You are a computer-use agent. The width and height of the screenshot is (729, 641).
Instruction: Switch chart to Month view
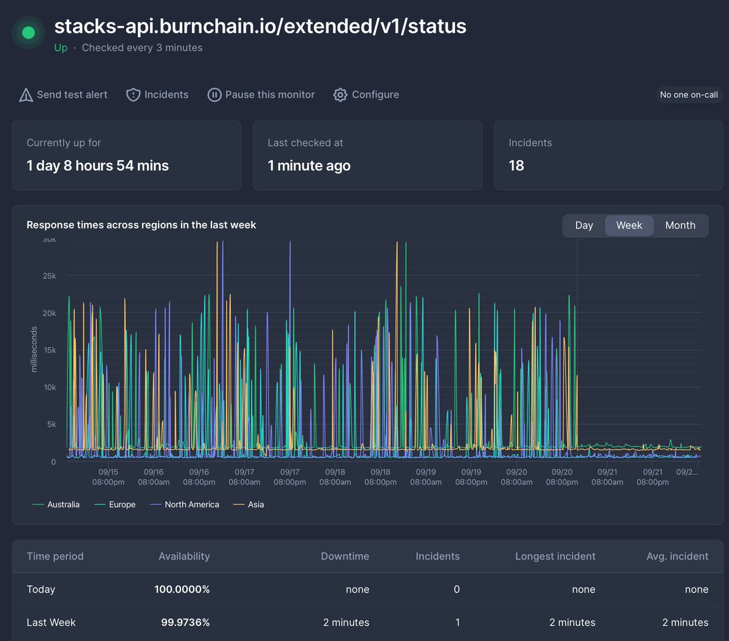point(680,225)
